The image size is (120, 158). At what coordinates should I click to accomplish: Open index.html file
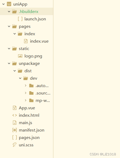point(29,115)
